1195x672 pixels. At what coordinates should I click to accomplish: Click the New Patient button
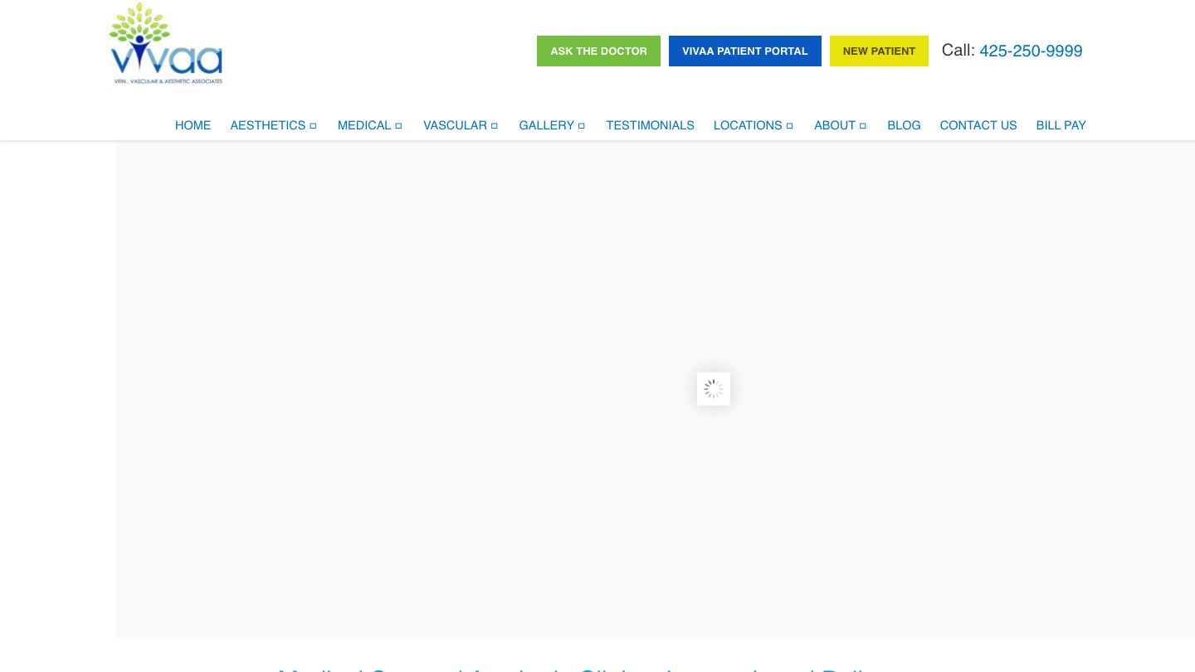coord(879,51)
